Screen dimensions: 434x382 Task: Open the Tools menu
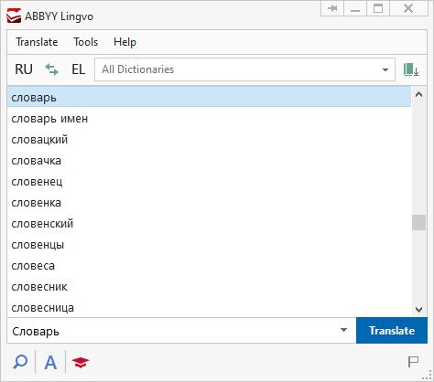pos(86,42)
